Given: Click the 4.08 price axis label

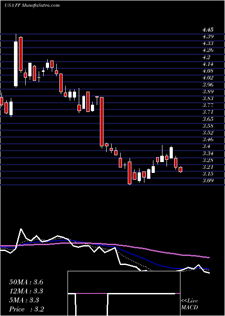Looking at the screenshot, I should click(208, 71).
